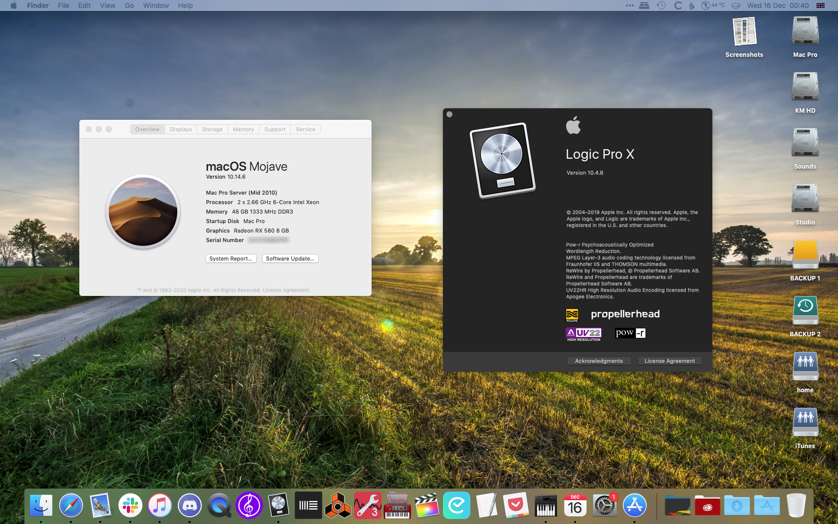838x524 pixels.
Task: Select the Studio drive on desktop
Action: point(805,199)
